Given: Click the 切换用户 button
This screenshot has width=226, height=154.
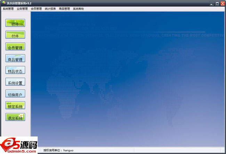Looking at the screenshot, I should tap(15, 94).
